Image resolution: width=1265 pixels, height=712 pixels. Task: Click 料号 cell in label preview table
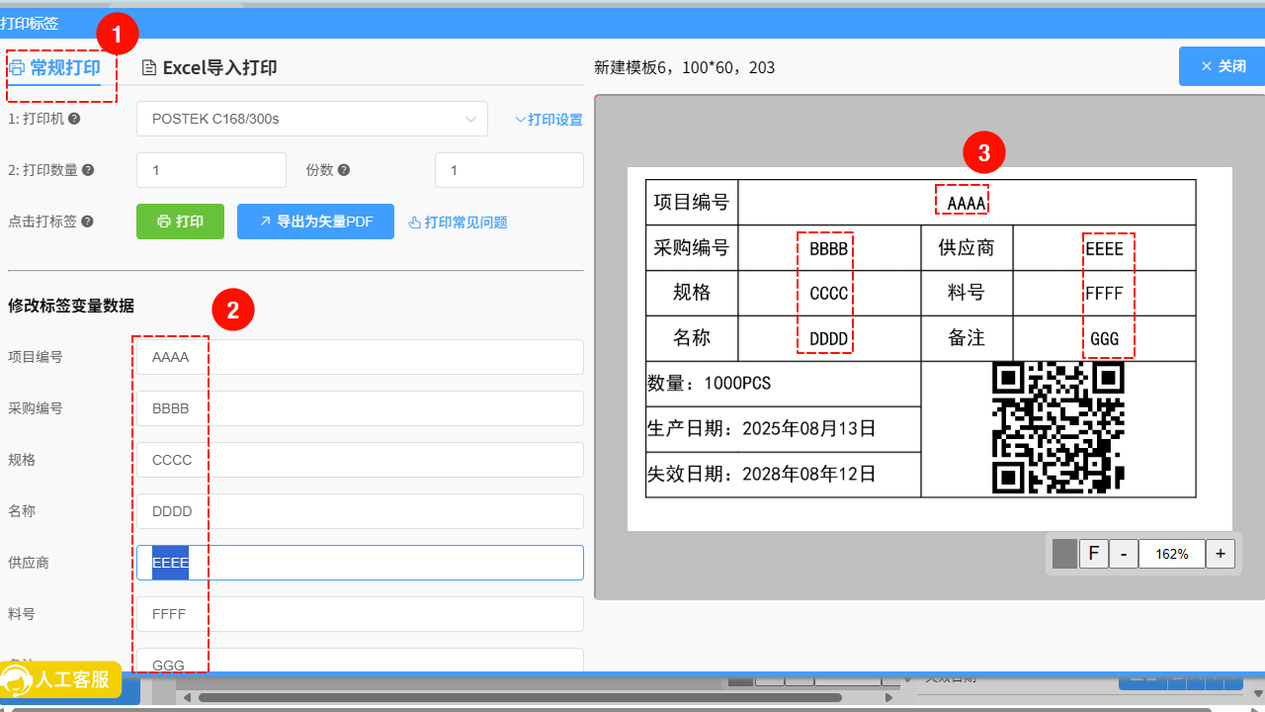pyautogui.click(x=967, y=293)
